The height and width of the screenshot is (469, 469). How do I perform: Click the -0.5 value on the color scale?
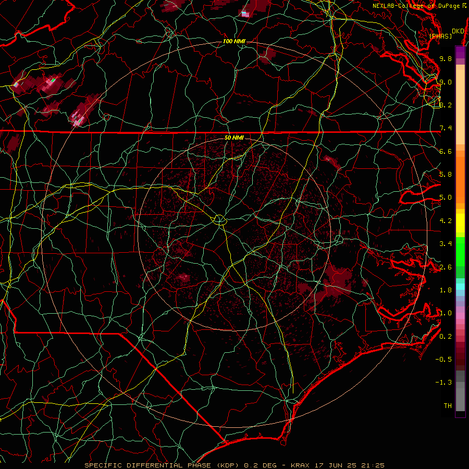click(443, 360)
